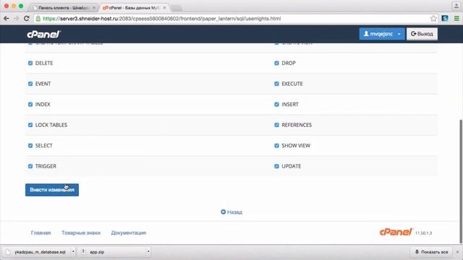Open downloaded ykadzpau_m_database.sql file
463x260 pixels.
(37, 252)
